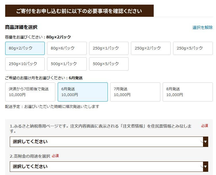This screenshot has width=216, height=175.
Task: Select the 80g×2パック capacity option
Action: (x=25, y=48)
